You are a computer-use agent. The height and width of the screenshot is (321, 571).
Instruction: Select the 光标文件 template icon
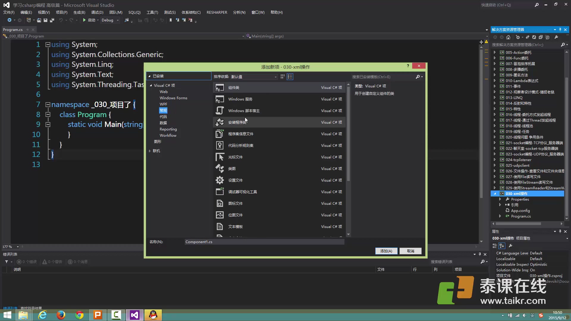coord(219,157)
